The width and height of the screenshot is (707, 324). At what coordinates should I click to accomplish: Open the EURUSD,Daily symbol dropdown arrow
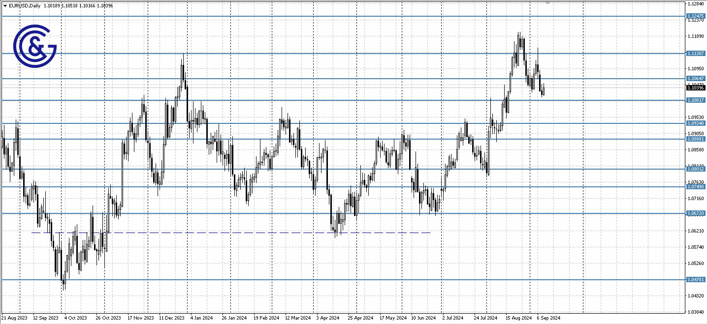point(5,6)
